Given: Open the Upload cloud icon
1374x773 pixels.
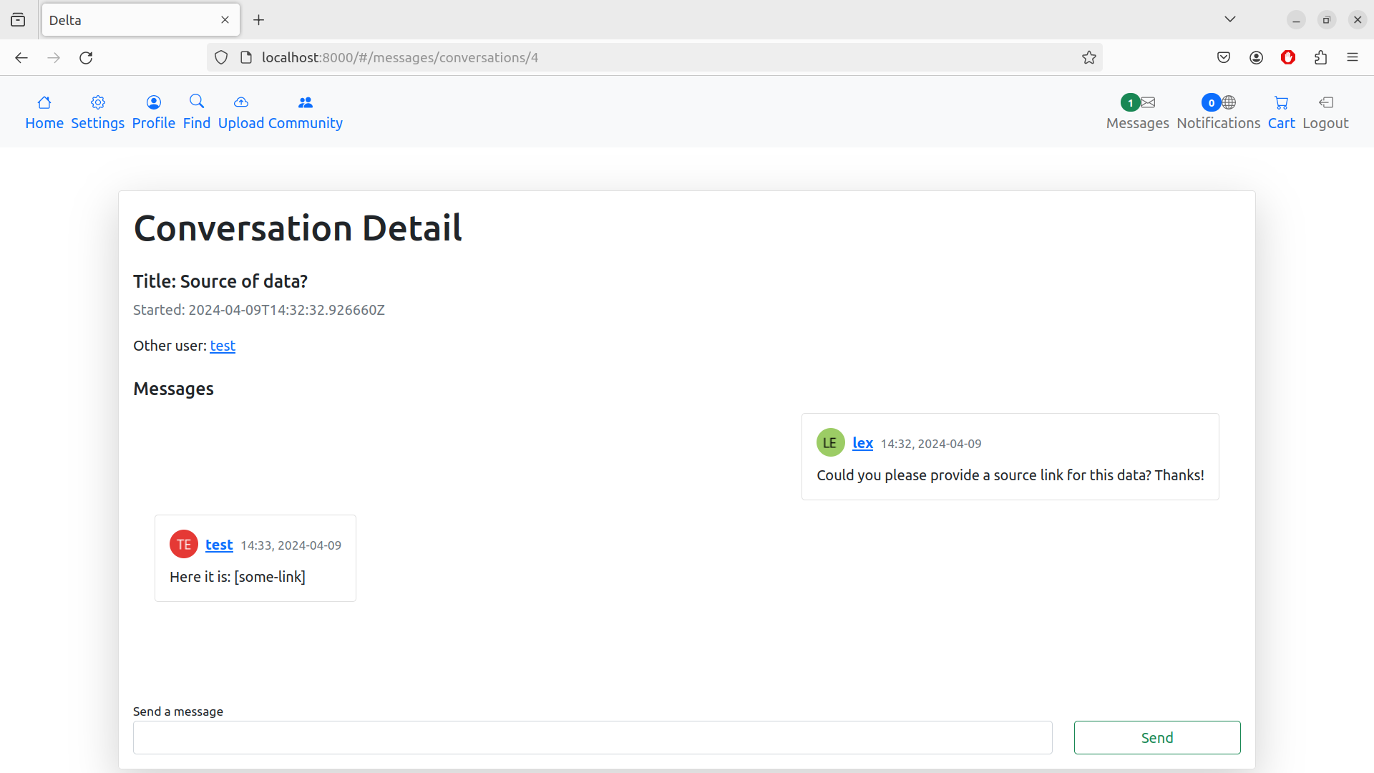Looking at the screenshot, I should click(241, 102).
